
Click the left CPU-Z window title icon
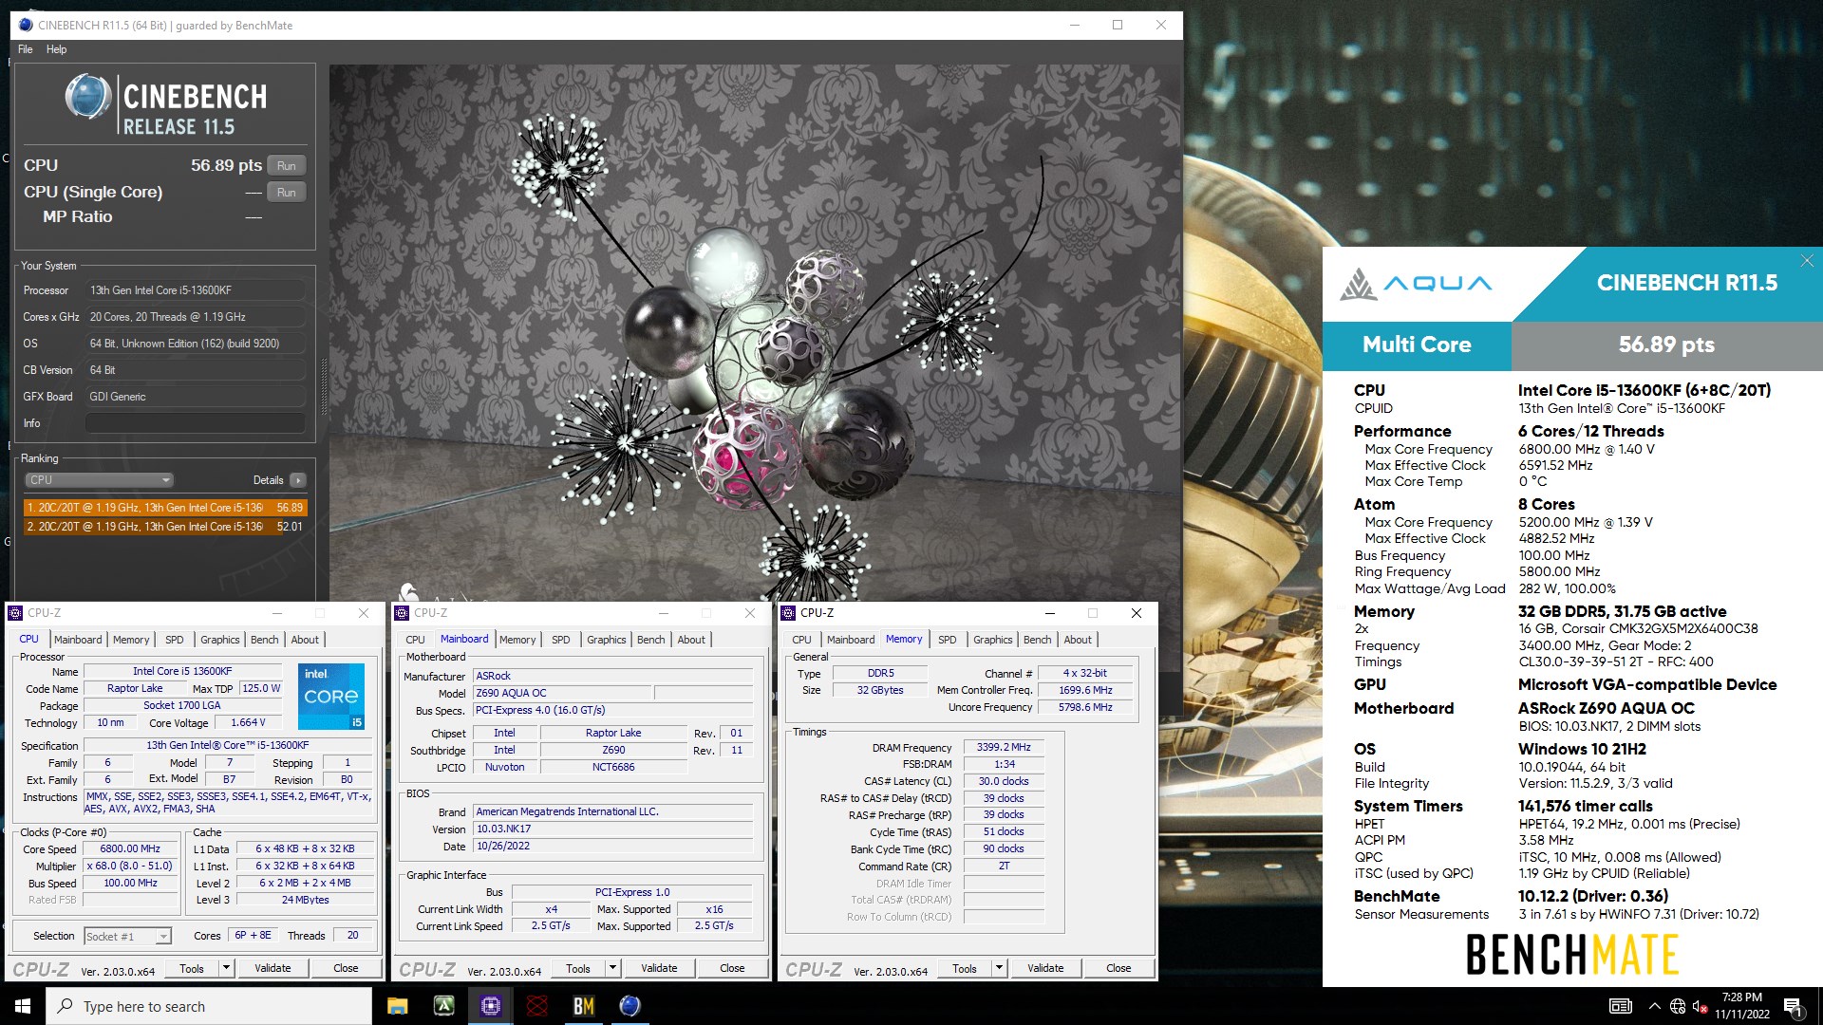16,613
